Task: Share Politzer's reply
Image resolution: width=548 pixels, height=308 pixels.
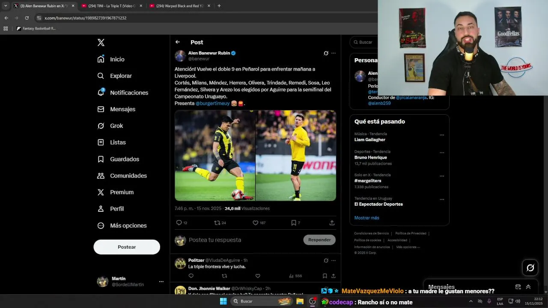Action: (334, 276)
